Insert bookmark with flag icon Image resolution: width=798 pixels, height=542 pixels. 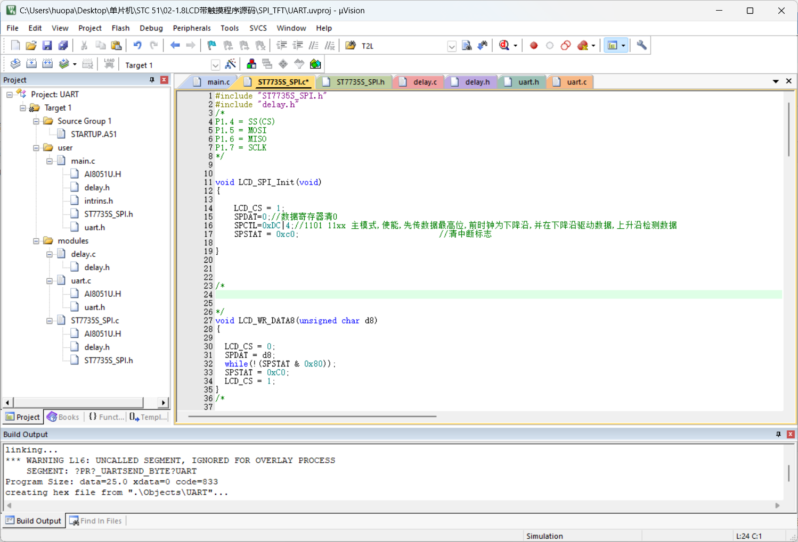tap(211, 46)
